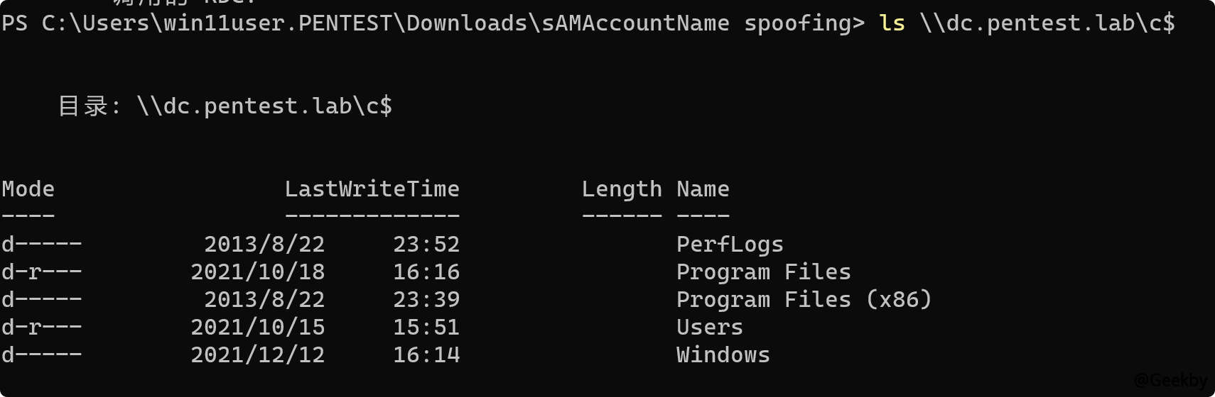Click the PerfLogs directory name
Image resolution: width=1215 pixels, height=397 pixels.
730,245
